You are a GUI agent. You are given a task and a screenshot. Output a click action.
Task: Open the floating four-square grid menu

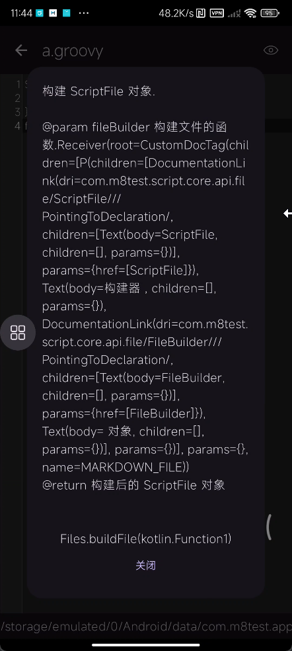[x=18, y=333]
